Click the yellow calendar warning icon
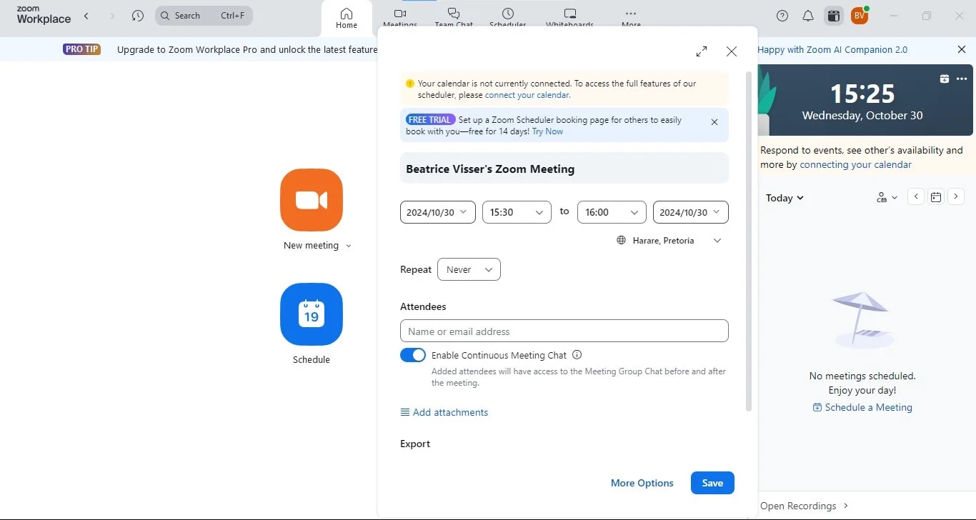 409,84
